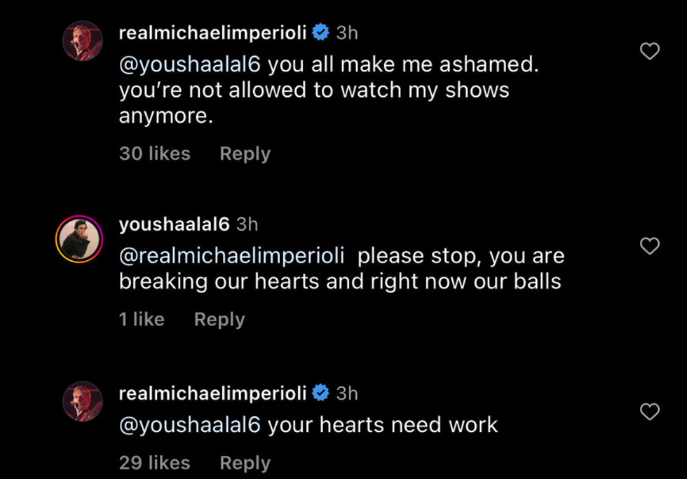The height and width of the screenshot is (479, 687).
Task: Open realmichaelimperioli username on "hearts need work" comment
Action: click(212, 393)
